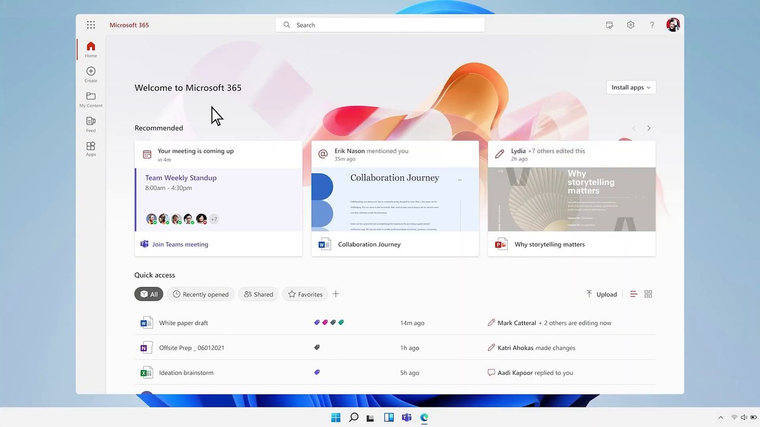Go to Home in the sidebar

click(91, 50)
